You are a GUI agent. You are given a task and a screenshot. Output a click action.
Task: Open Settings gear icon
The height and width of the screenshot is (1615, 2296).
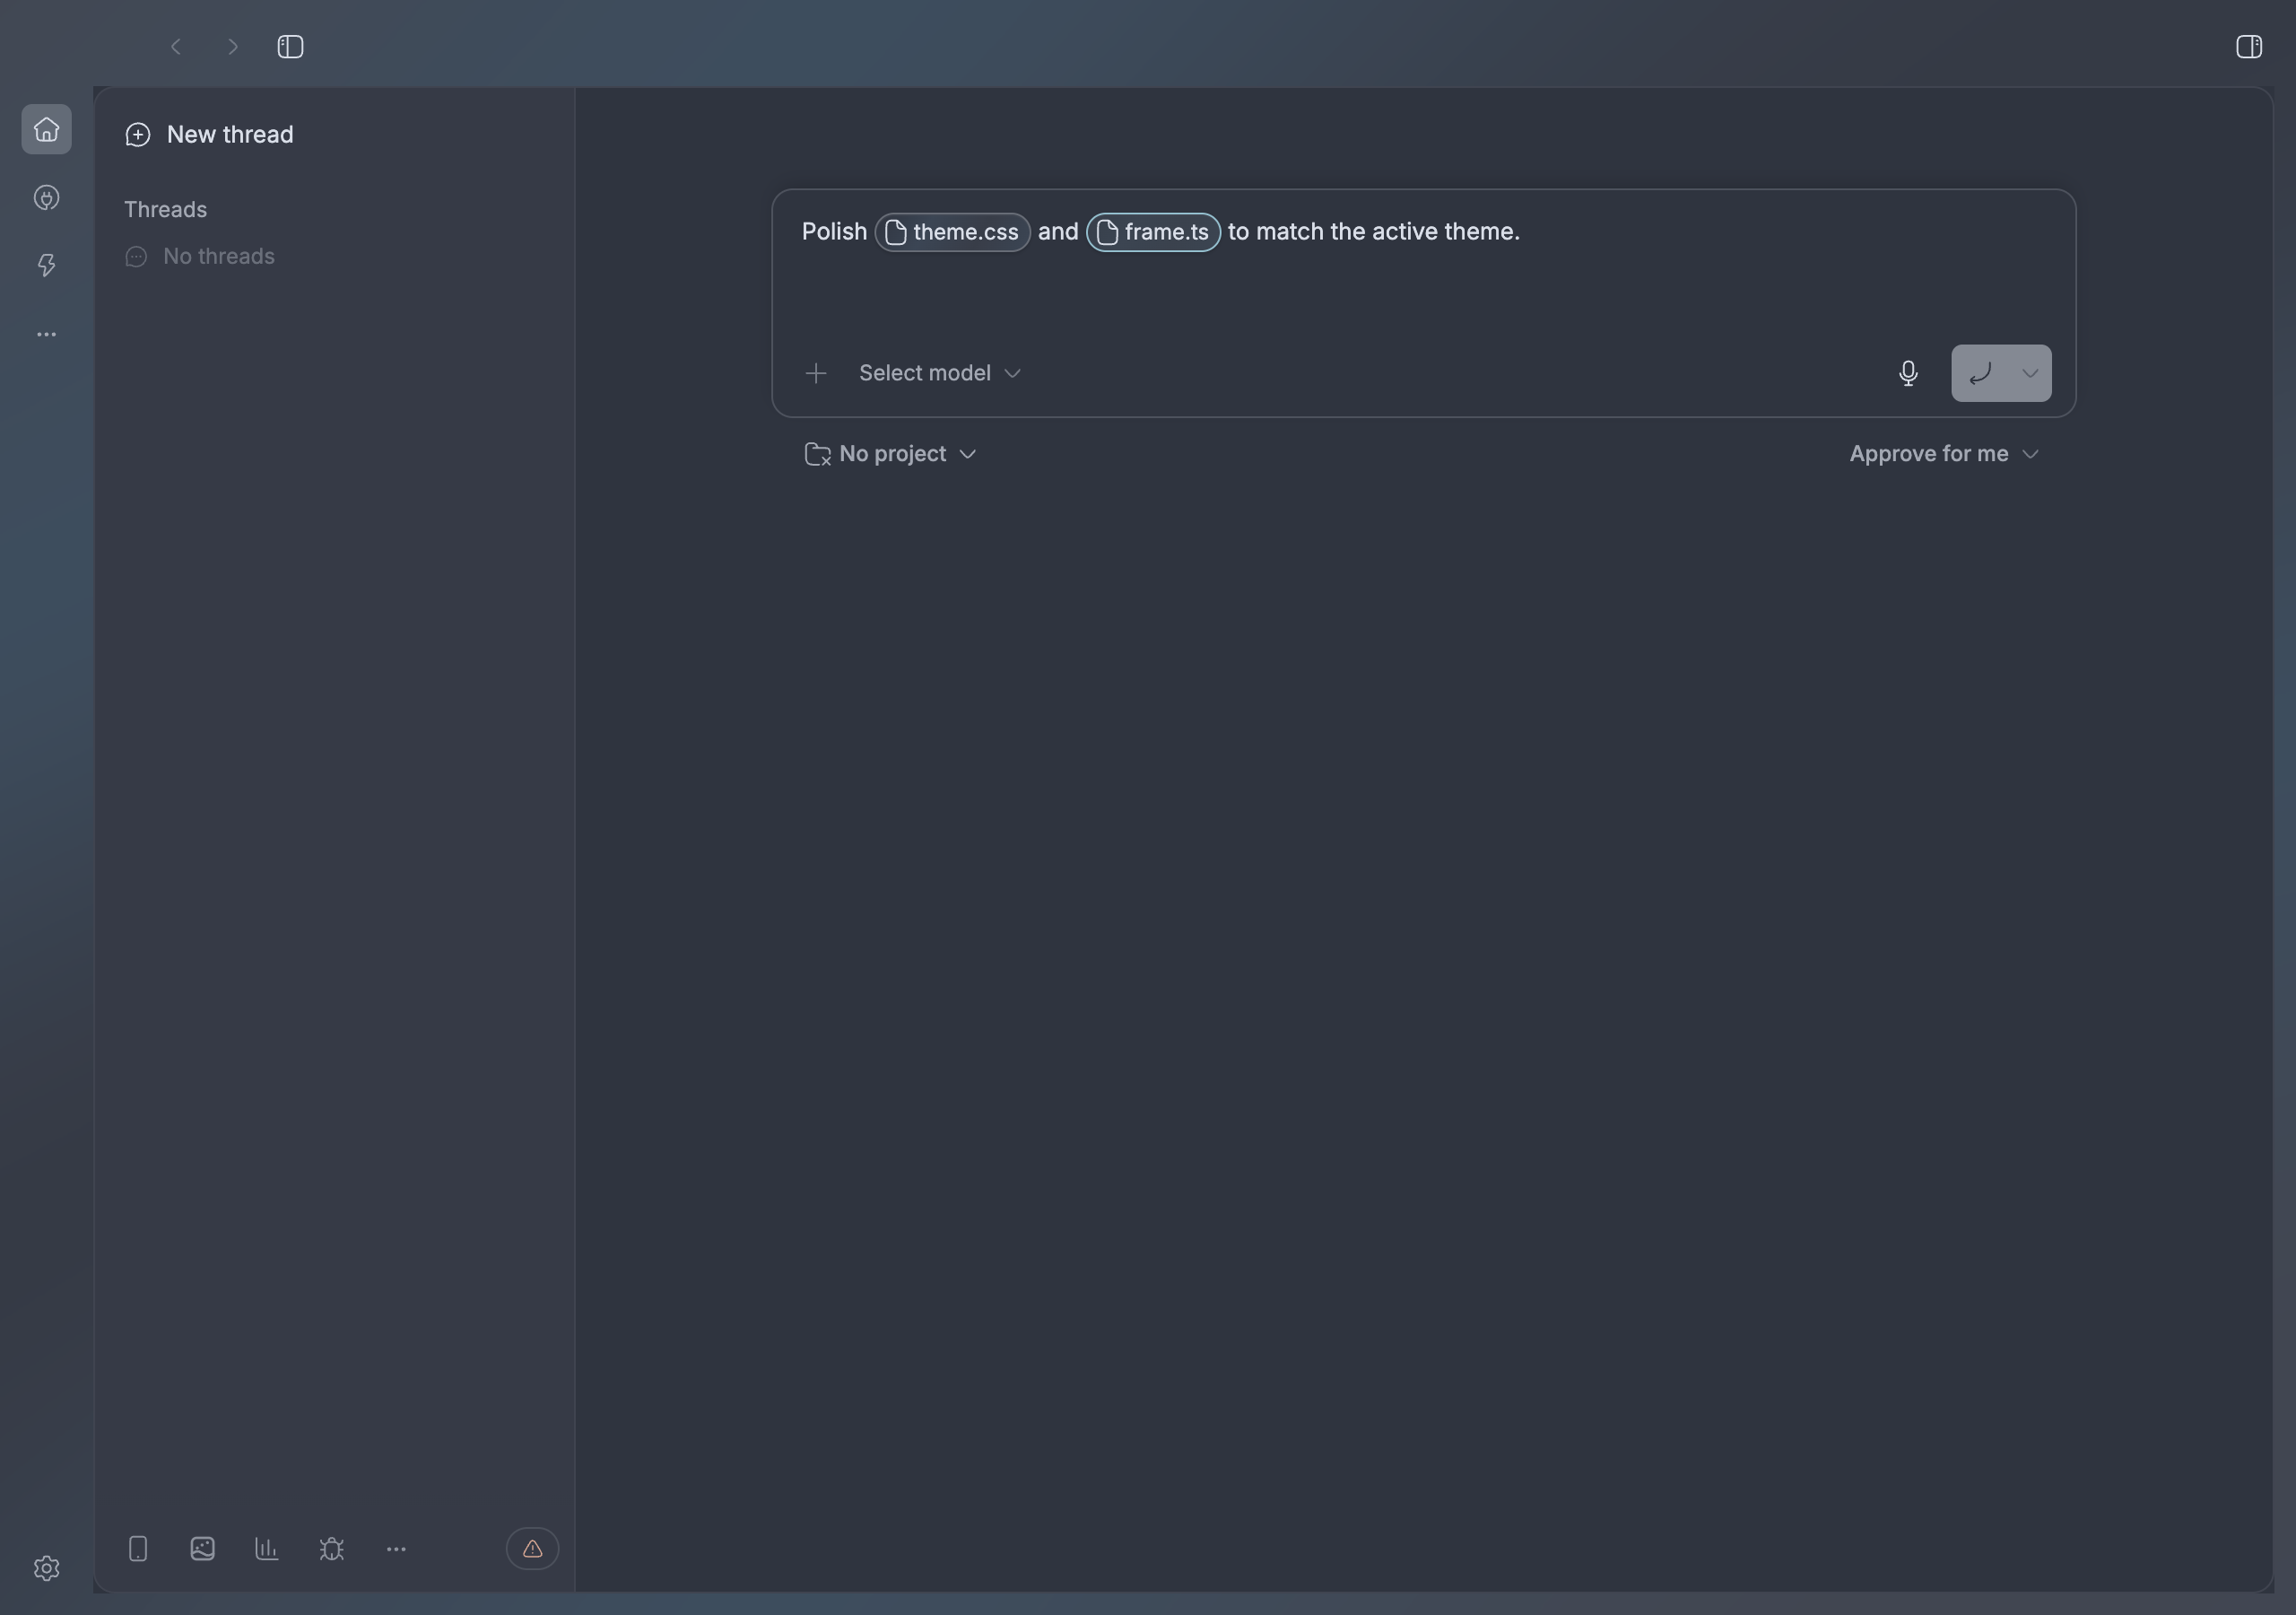coord(46,1568)
